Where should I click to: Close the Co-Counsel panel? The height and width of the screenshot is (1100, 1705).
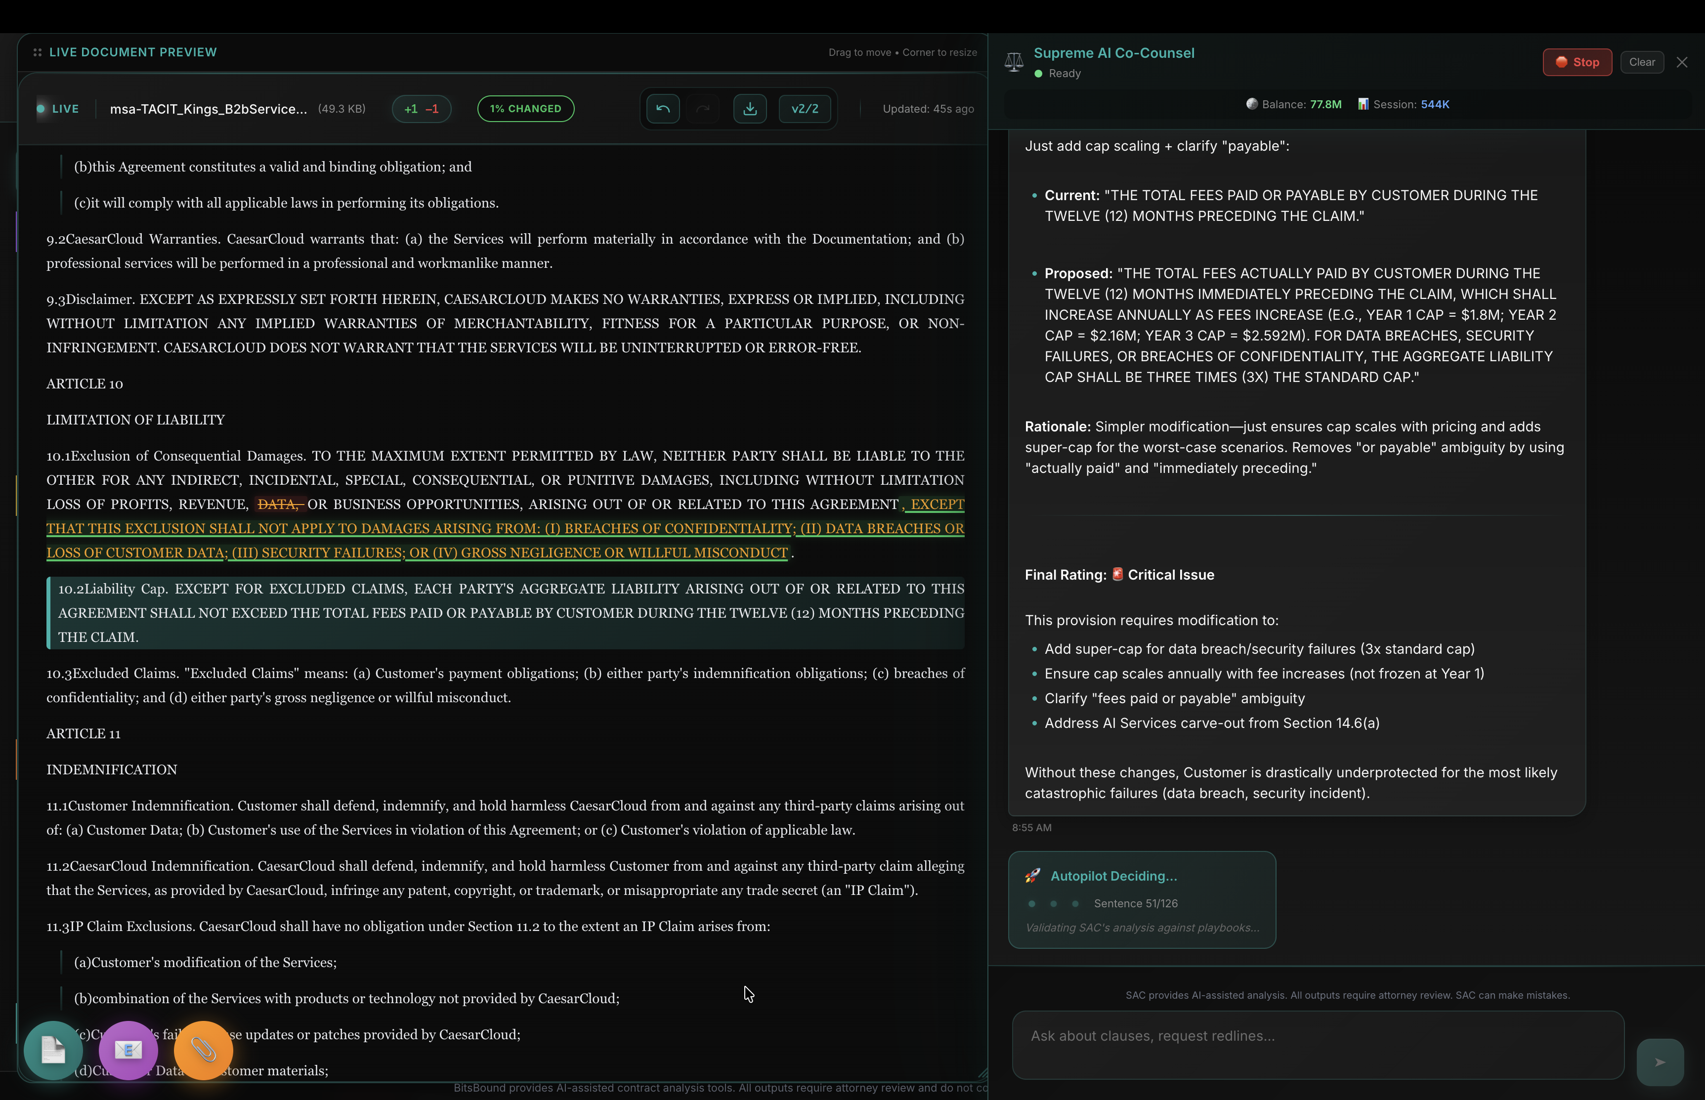[x=1682, y=62]
